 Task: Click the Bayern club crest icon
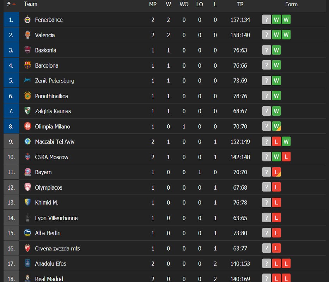coord(28,172)
